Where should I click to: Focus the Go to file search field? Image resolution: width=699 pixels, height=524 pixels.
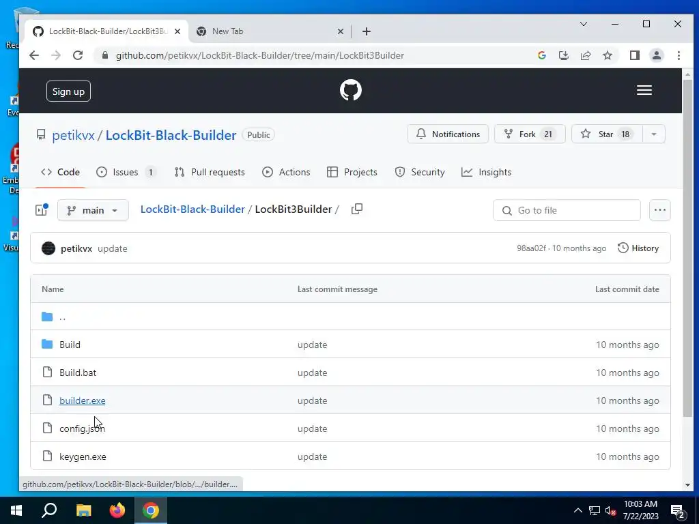567,210
